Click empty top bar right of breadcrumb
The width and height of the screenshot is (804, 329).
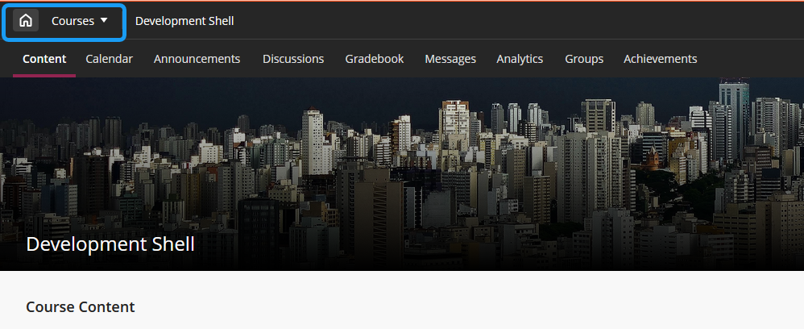click(516, 21)
